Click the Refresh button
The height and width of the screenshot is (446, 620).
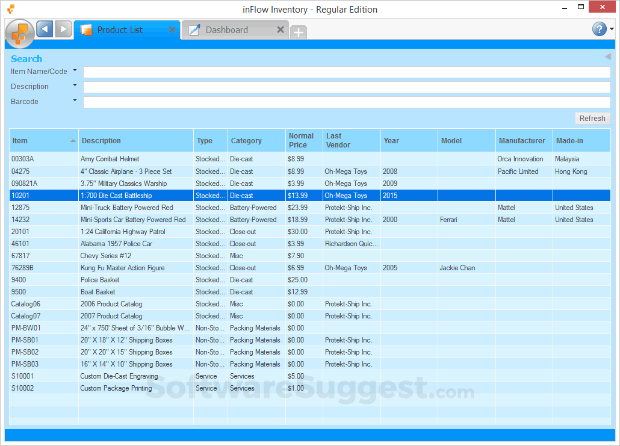[x=592, y=118]
